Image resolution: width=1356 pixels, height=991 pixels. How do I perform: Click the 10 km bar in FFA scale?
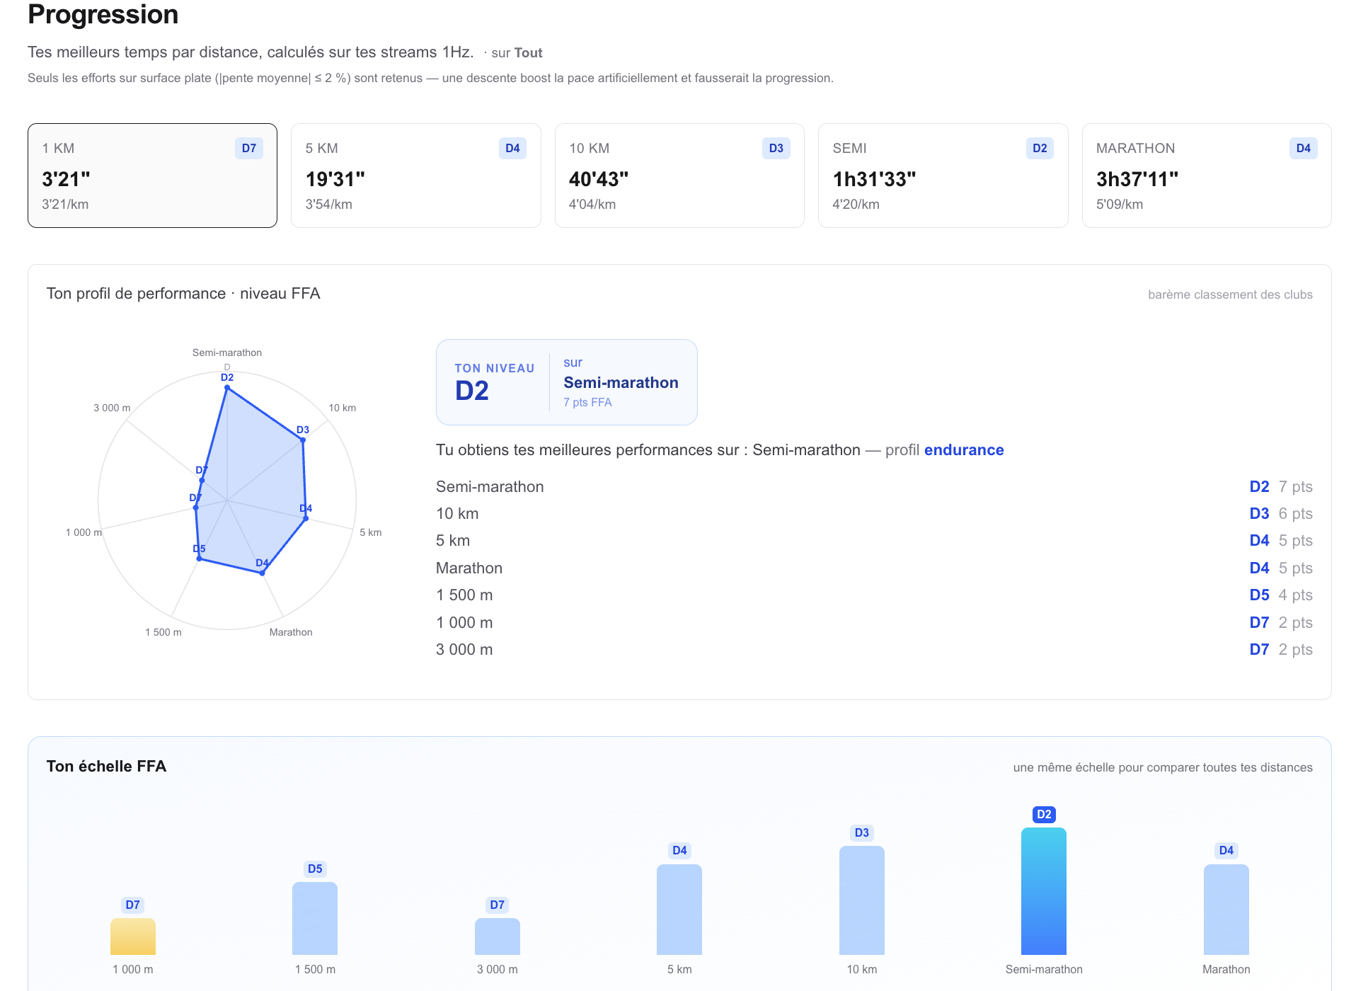pos(862,900)
